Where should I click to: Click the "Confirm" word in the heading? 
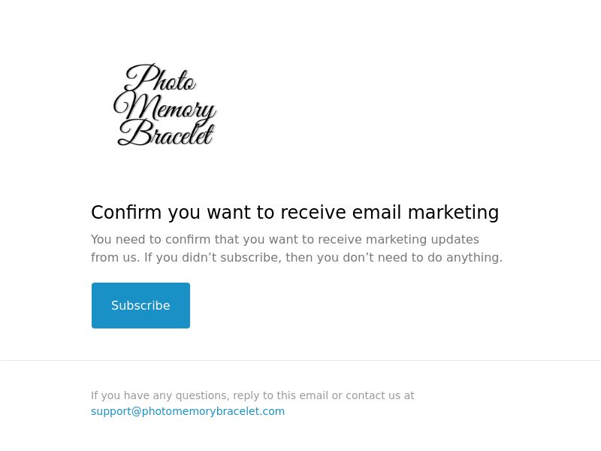(x=126, y=212)
